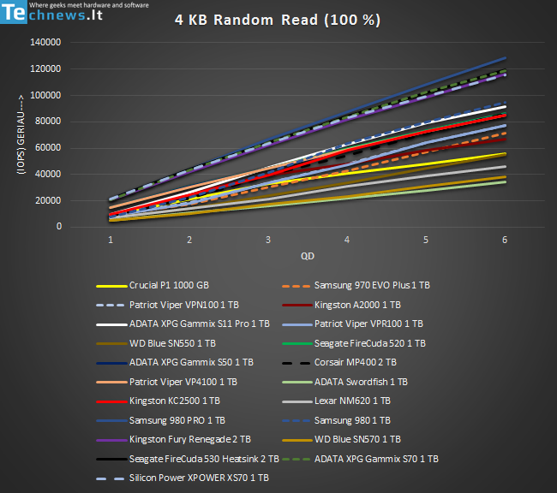Image resolution: width=557 pixels, height=493 pixels.
Task: Click the 40000 y-axis label
Action: click(x=48, y=174)
